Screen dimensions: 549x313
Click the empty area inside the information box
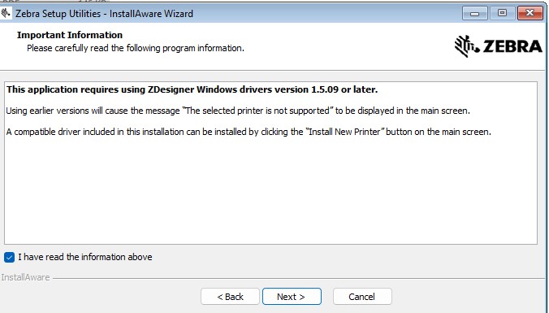[x=270, y=191]
